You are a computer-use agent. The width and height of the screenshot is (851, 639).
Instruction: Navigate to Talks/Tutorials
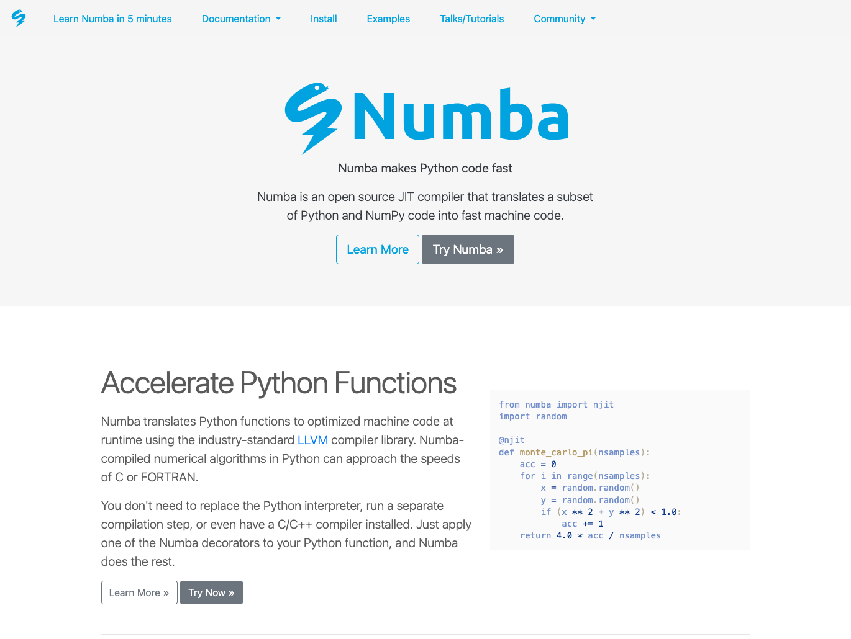click(471, 19)
